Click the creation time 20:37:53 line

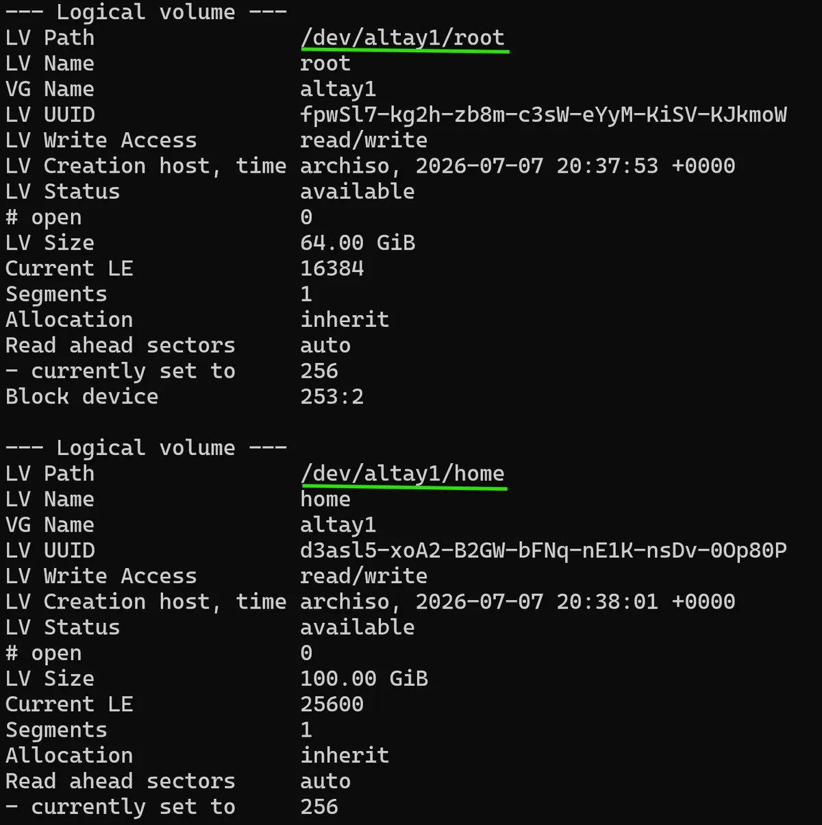pyautogui.click(x=518, y=166)
